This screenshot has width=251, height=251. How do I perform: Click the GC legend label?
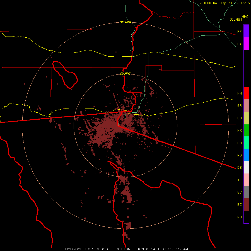[x=239, y=192]
